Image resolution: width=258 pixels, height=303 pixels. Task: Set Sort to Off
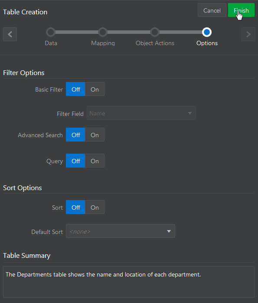click(x=75, y=207)
